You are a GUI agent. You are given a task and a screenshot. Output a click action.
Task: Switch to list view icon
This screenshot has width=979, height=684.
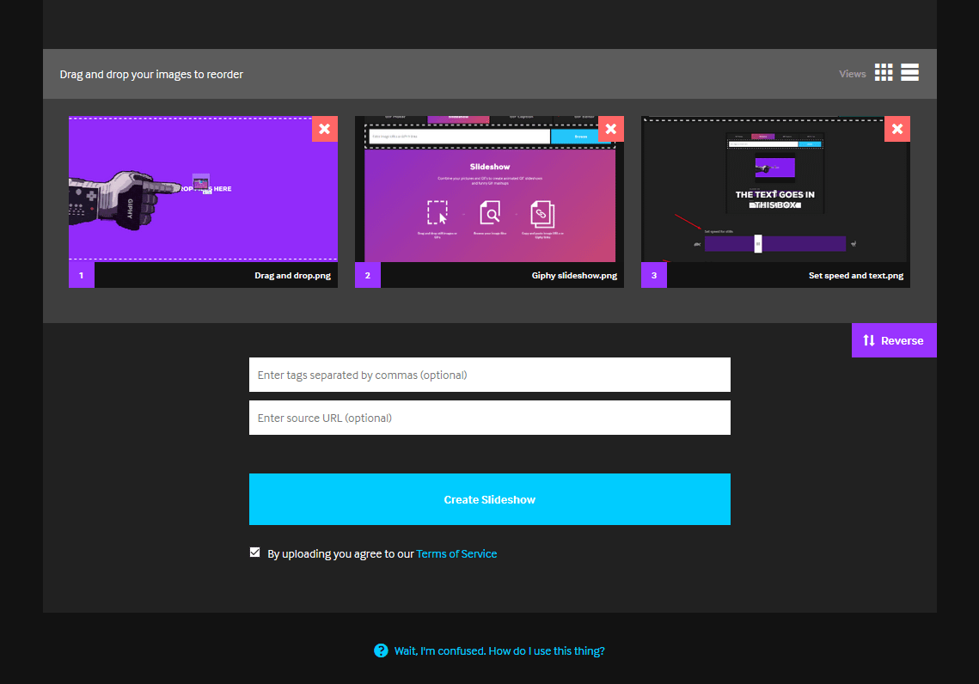point(909,72)
